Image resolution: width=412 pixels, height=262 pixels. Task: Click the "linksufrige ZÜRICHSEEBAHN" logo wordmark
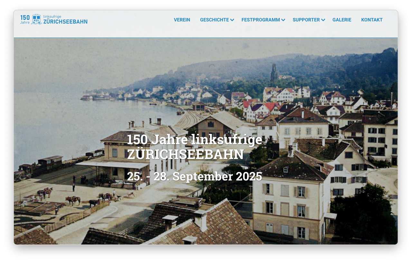coord(65,19)
